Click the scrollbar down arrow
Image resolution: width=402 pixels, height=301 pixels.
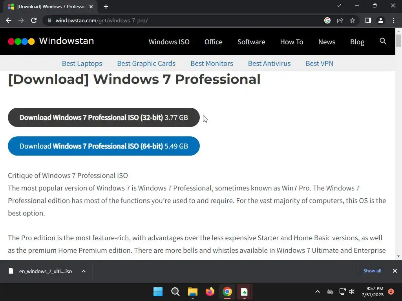(x=398, y=256)
